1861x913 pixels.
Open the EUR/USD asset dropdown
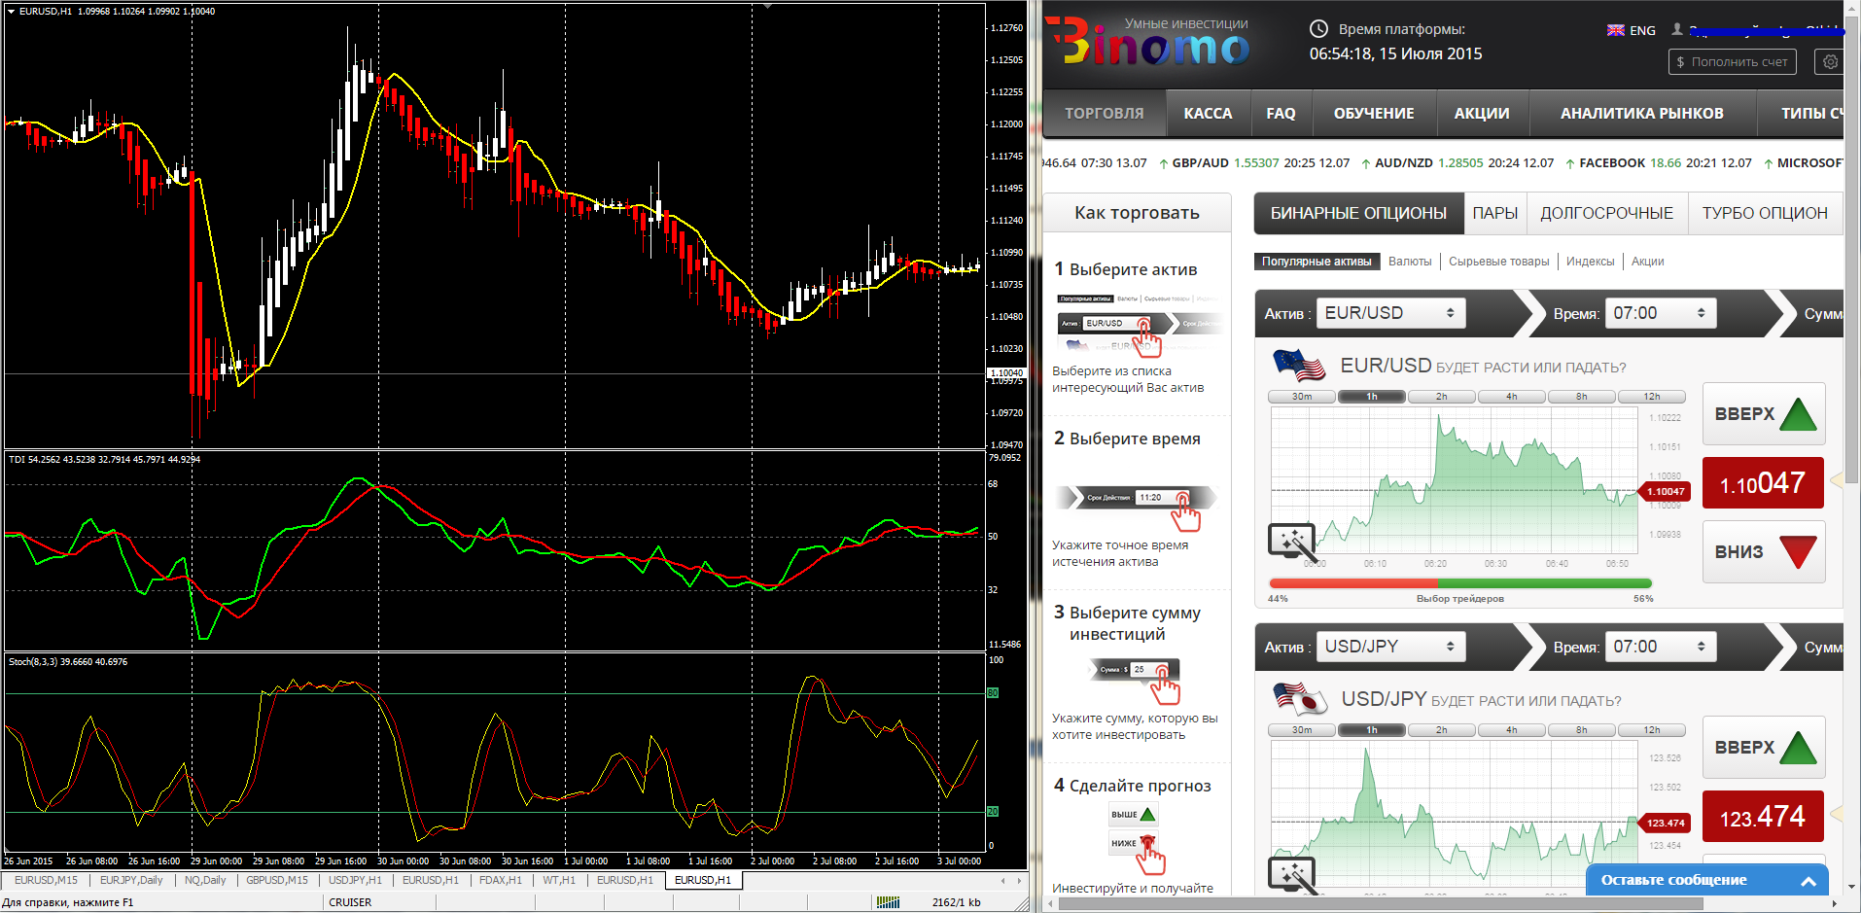click(1390, 313)
